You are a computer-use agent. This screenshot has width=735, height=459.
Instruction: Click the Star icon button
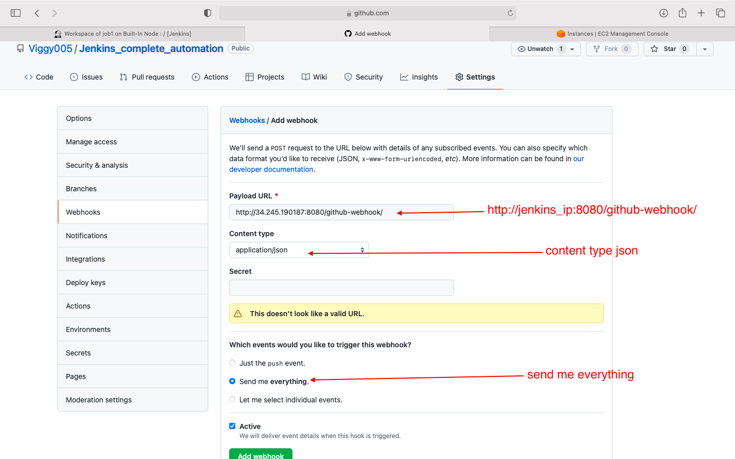pos(654,49)
